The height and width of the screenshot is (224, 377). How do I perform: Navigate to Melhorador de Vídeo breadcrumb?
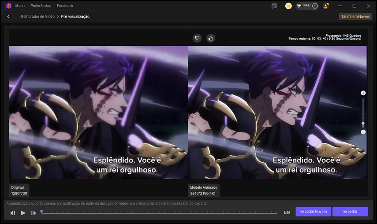point(37,17)
